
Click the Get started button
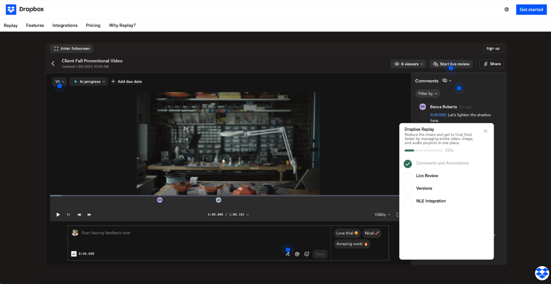531,10
